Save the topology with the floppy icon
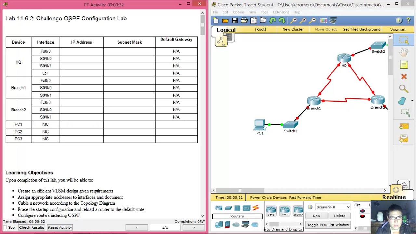This screenshot has height=234, width=416. [235, 20]
